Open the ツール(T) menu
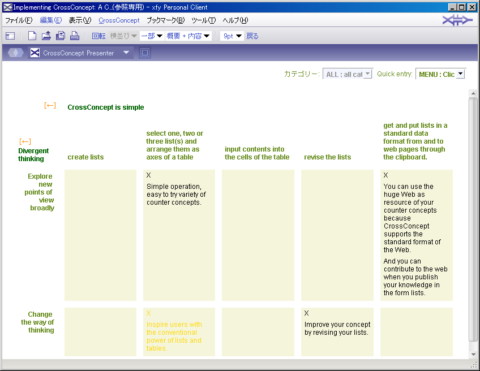 pos(204,20)
